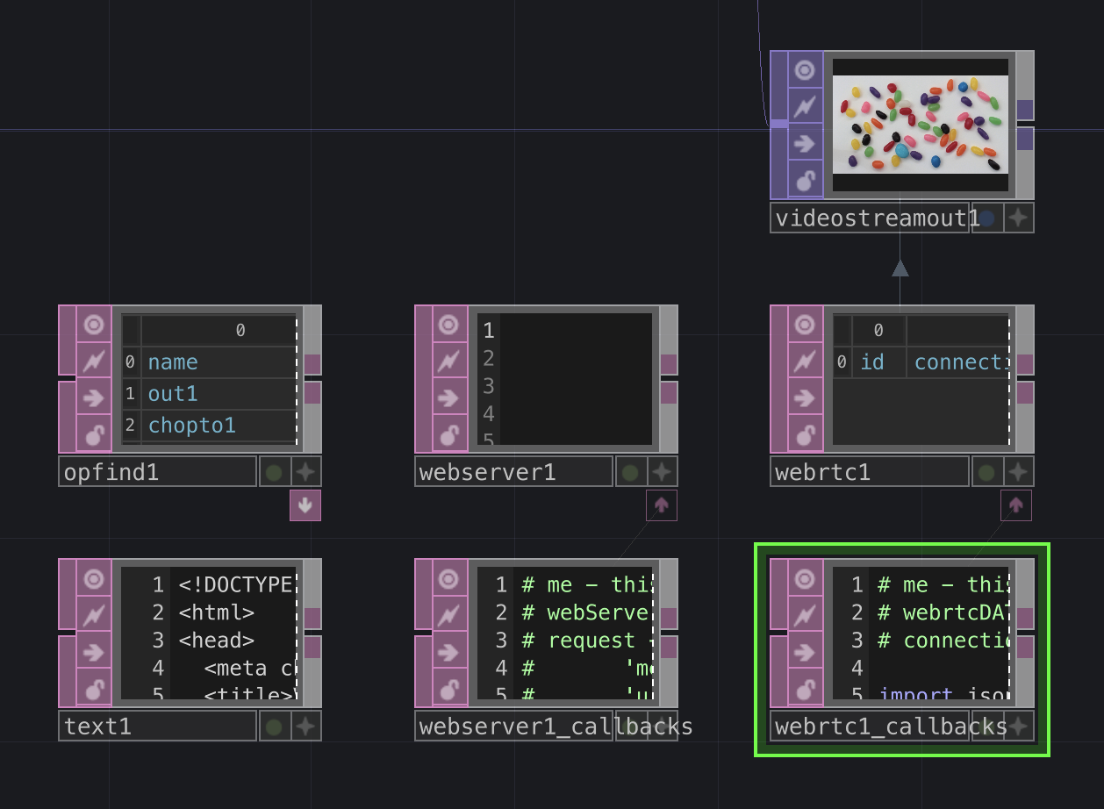Select the out1 row in opfind1
Screen dimensions: 1104x809
pos(173,394)
